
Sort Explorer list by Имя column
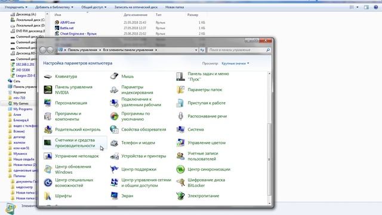[x=58, y=15]
